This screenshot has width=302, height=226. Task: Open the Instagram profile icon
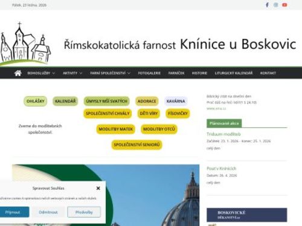pos(276,5)
